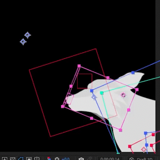Click blue anchor point crosshair on snout
This screenshot has height=160, width=160.
[x=94, y=97]
